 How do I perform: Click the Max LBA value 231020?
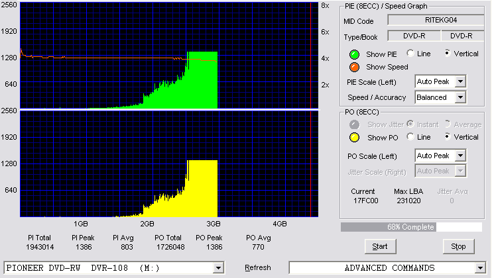point(408,201)
